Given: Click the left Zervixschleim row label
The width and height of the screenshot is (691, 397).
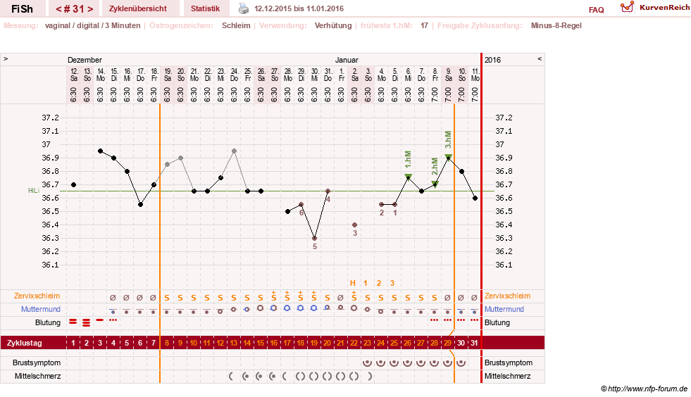Looking at the screenshot, I should (x=37, y=296).
